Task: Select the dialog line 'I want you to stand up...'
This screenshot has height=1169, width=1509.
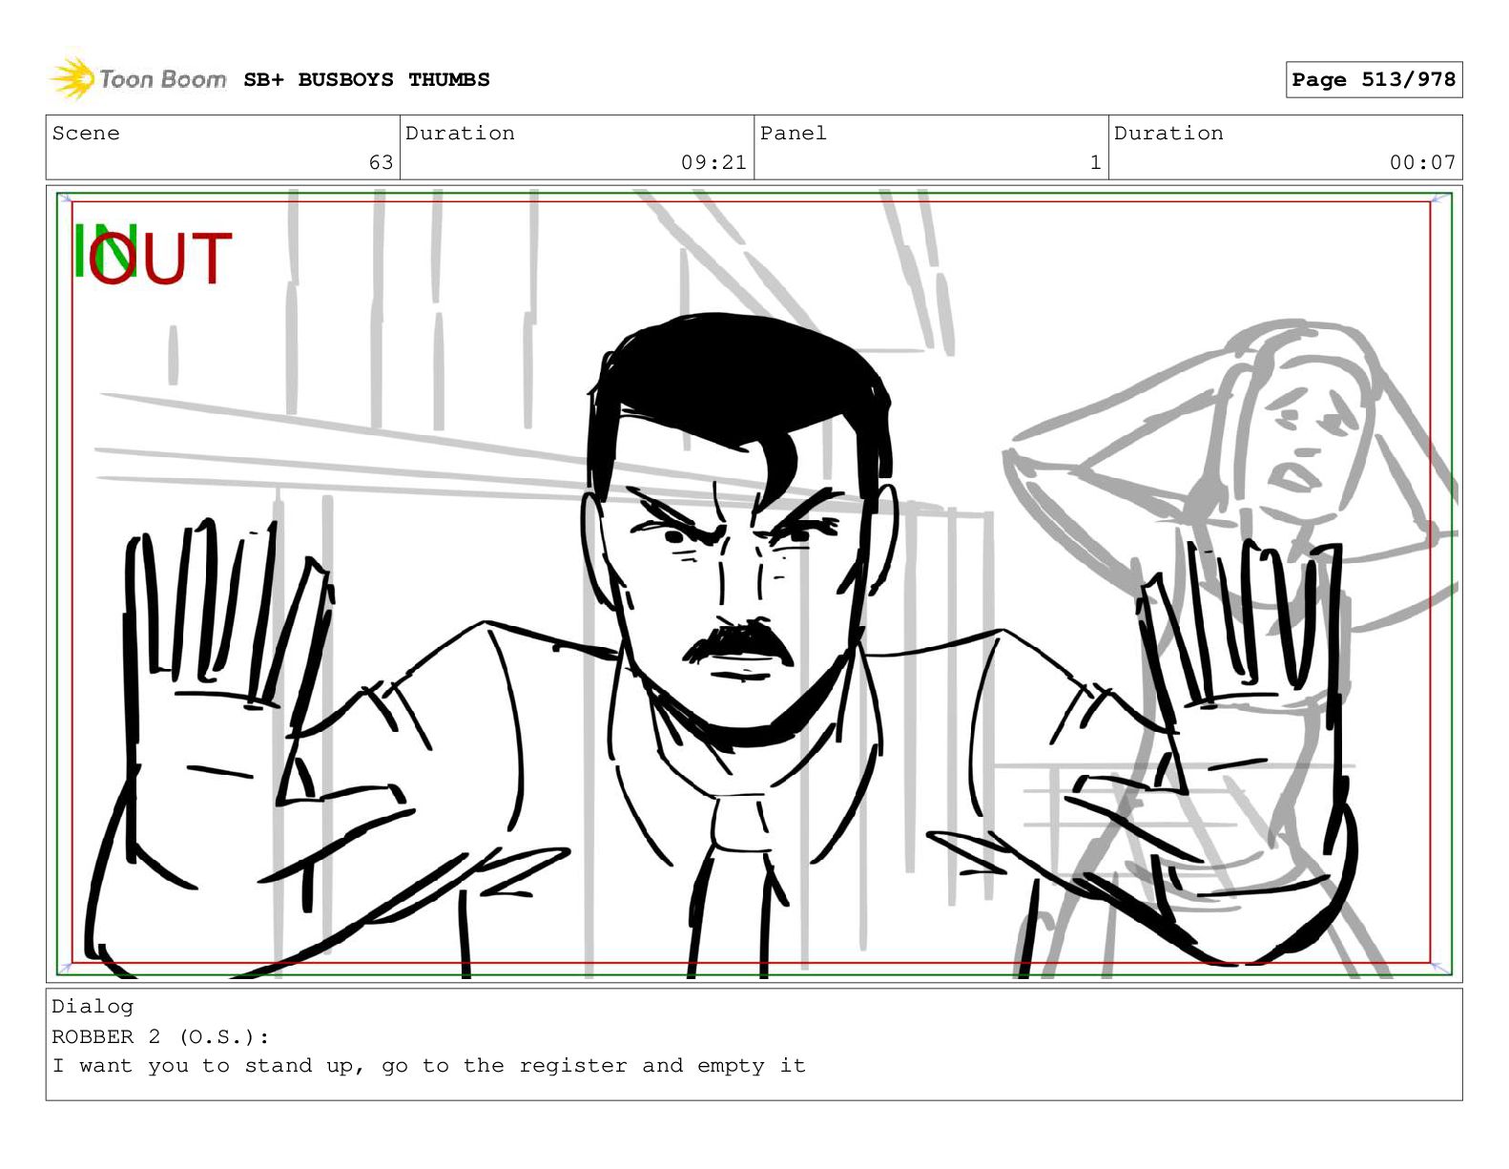Action: click(x=428, y=1066)
